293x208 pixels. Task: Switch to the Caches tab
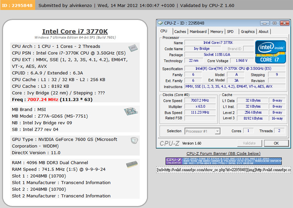180,32
